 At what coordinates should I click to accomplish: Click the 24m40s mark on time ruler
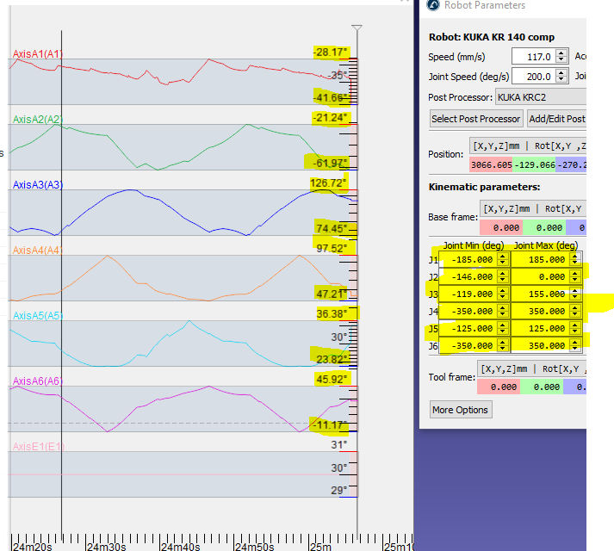click(x=181, y=547)
